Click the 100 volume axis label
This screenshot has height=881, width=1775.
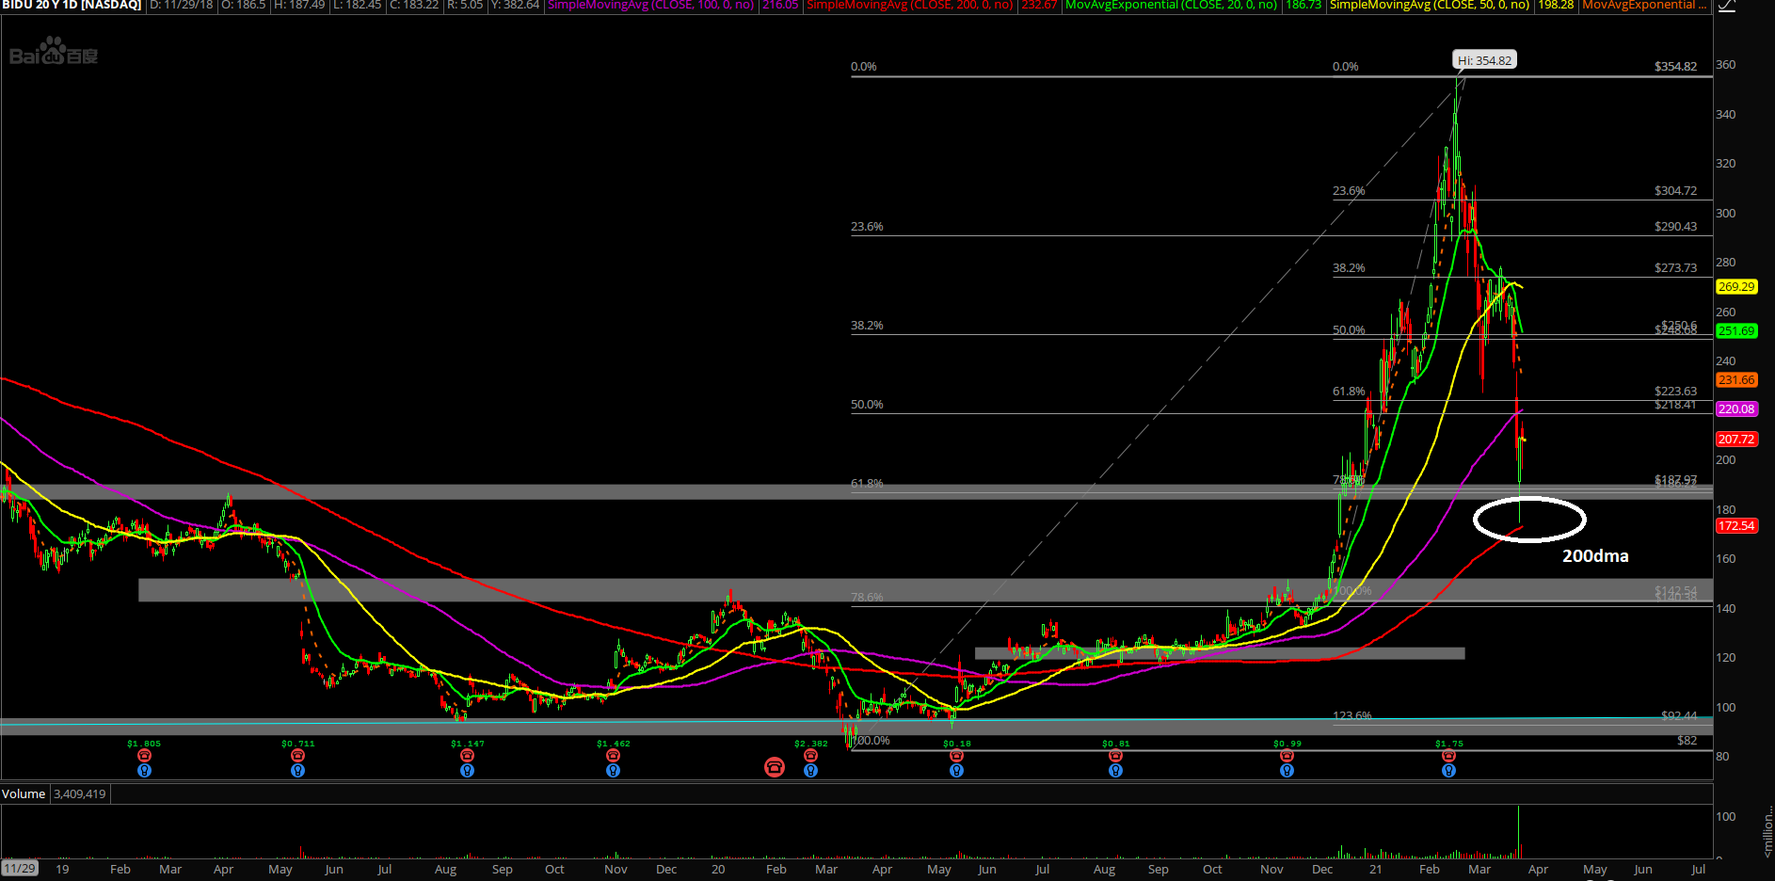[1725, 816]
